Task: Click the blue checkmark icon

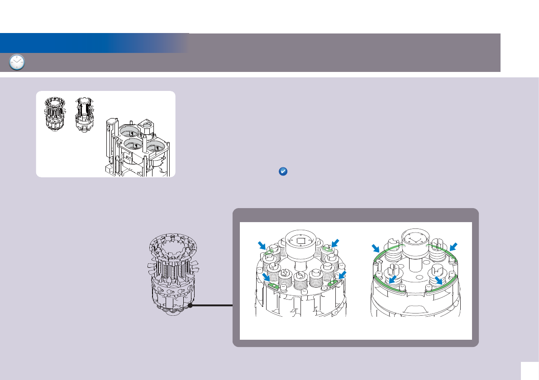Action: pyautogui.click(x=283, y=171)
